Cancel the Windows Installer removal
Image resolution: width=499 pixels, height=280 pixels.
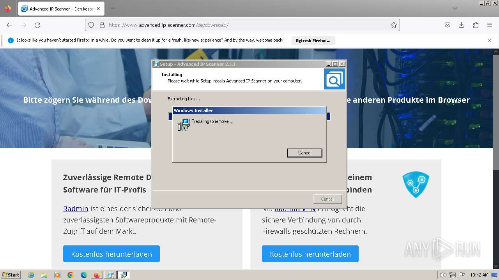(305, 153)
